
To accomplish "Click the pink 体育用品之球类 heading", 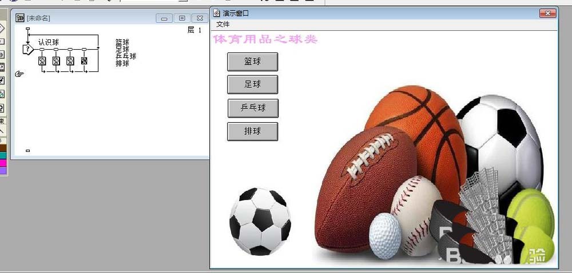I will (265, 39).
